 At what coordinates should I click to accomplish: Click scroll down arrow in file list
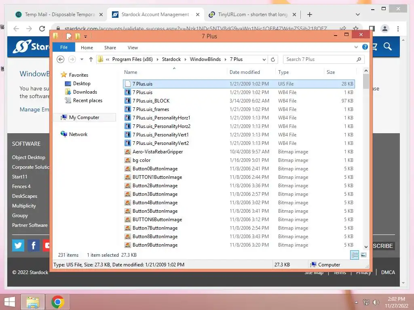coord(366,247)
